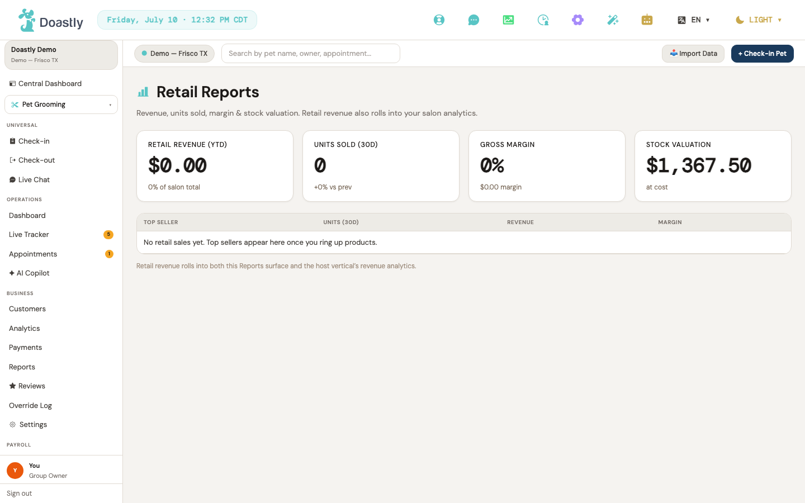Open the Demo — Frisco TX location selector
The image size is (805, 503).
[x=174, y=54]
